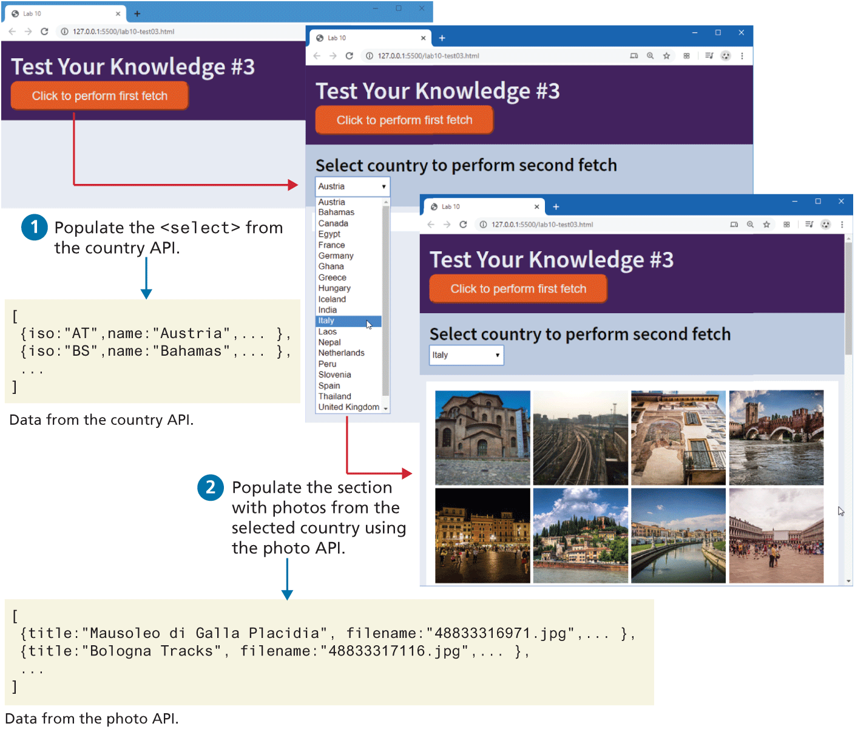855x729 pixels.
Task: Choose Germany from the country list
Action: point(336,256)
